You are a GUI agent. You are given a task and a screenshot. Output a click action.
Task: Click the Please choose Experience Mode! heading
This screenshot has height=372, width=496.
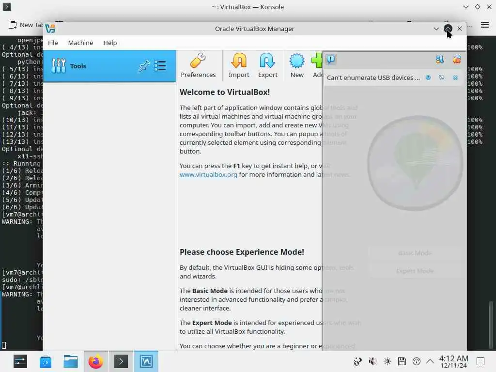tap(242, 252)
